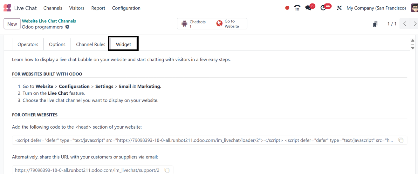This screenshot has width=418, height=174.
Task: Switch to the Operators tab
Action: coord(28,44)
